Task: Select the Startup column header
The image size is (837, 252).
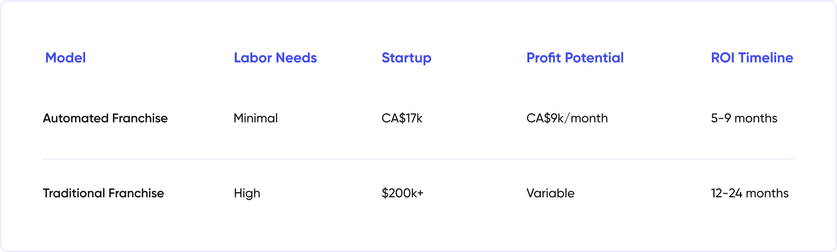Action: pos(406,58)
